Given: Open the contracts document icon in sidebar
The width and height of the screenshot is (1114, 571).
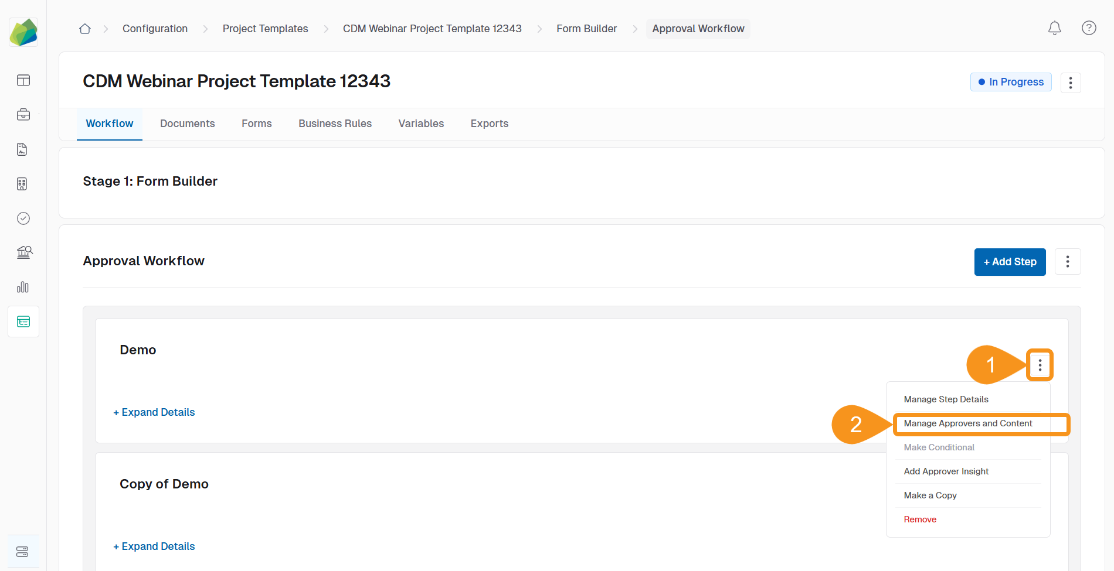Looking at the screenshot, I should pos(22,149).
